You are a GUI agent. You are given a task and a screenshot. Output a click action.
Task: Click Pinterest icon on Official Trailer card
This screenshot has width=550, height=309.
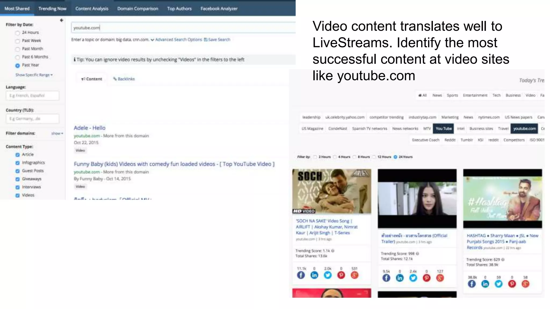pyautogui.click(x=426, y=278)
